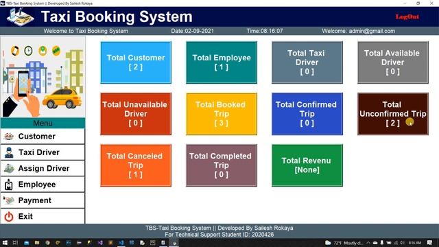Click the red Exit power icon

(9, 217)
